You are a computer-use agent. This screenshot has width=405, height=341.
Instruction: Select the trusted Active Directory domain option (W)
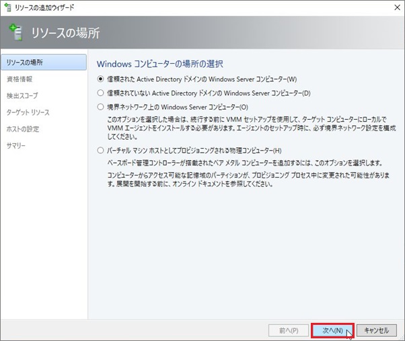[x=101, y=79]
